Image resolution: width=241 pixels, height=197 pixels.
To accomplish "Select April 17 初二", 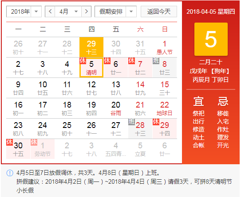I will tap(43, 108).
